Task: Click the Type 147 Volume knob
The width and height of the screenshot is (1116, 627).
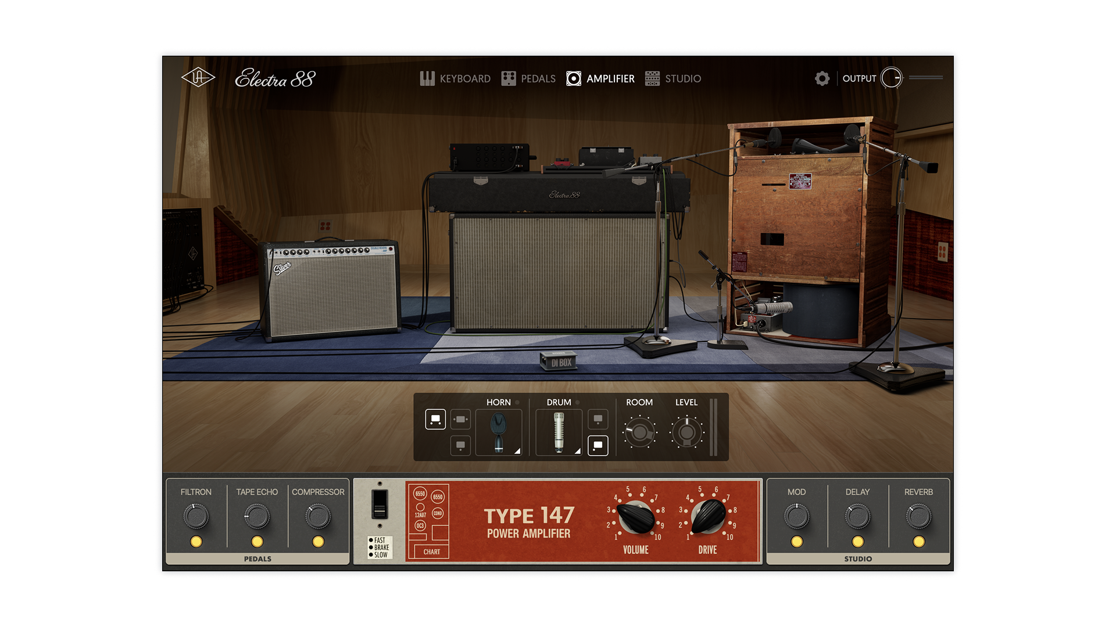Action: tap(635, 516)
